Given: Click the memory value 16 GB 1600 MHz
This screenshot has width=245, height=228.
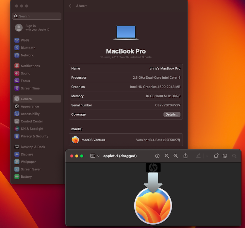Looking at the screenshot, I should (x=163, y=96).
